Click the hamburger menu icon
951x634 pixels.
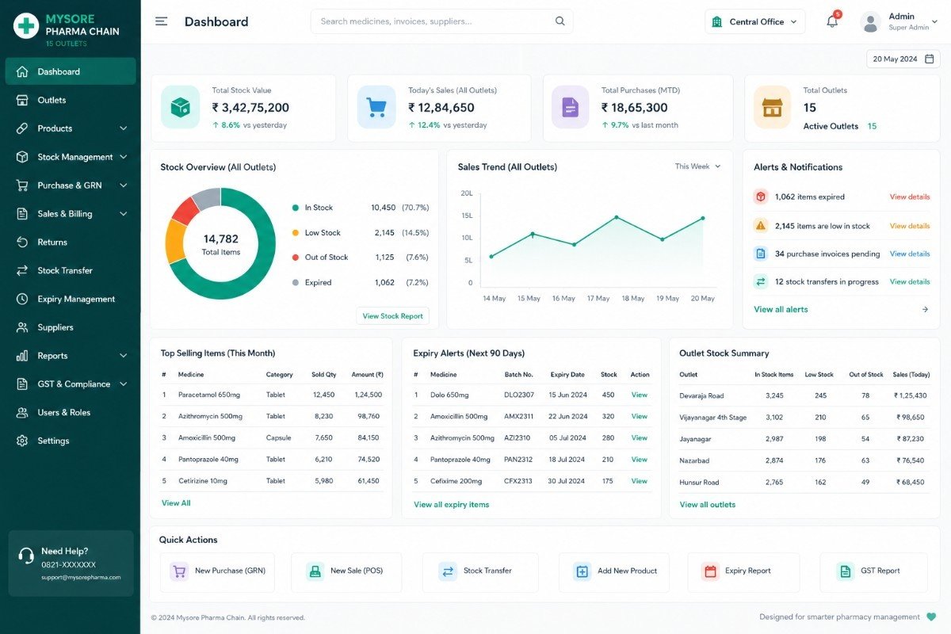point(161,21)
